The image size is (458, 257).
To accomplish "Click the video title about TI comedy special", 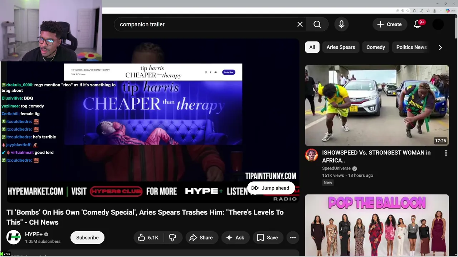I will pos(145,217).
